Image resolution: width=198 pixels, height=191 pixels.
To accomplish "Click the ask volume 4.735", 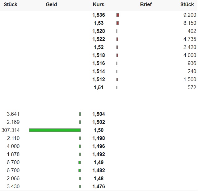I will (x=189, y=39).
